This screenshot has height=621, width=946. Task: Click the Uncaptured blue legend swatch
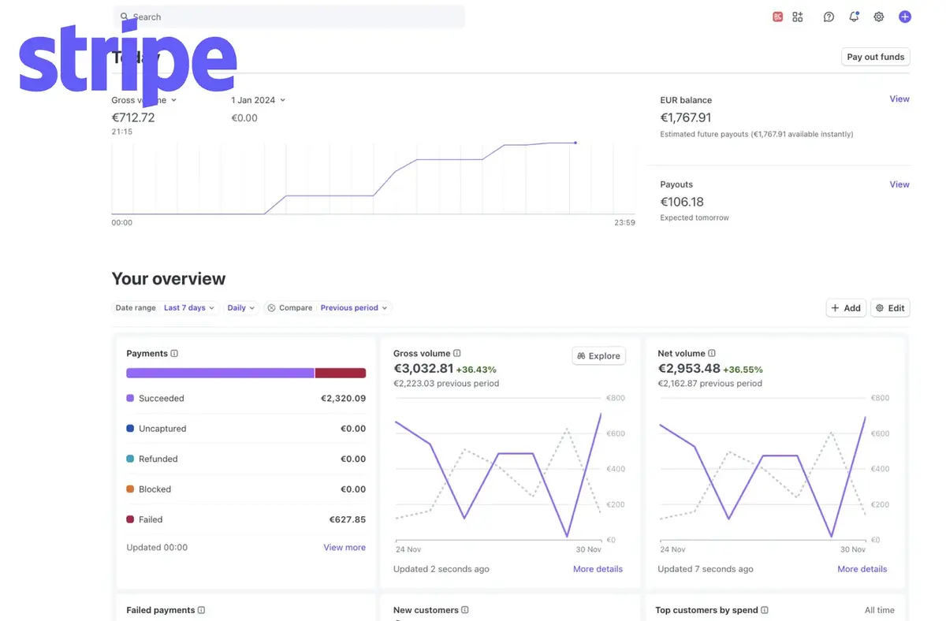click(x=130, y=429)
